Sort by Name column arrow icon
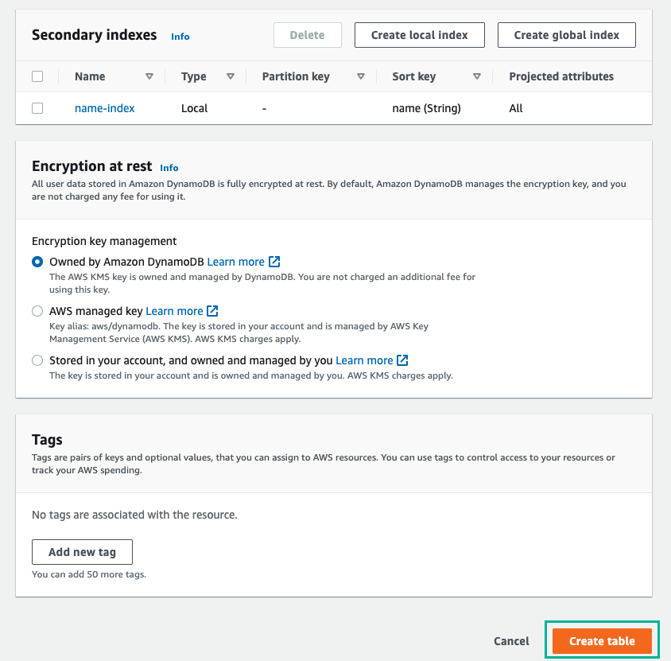Screen dimensions: 671x661 coord(149,76)
